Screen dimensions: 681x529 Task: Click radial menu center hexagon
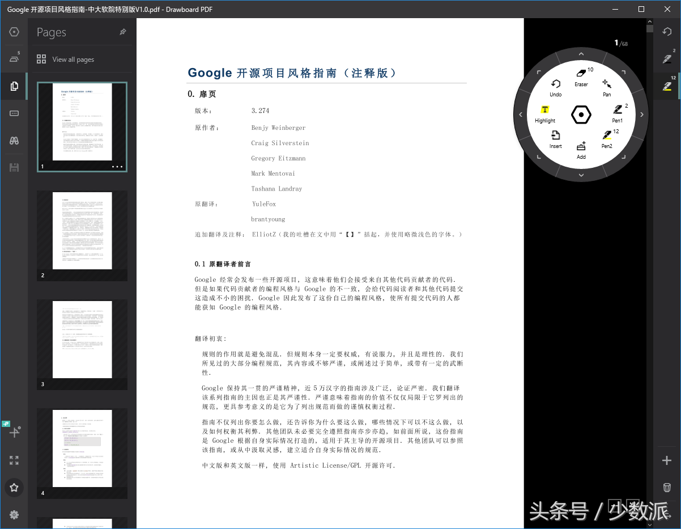[581, 115]
